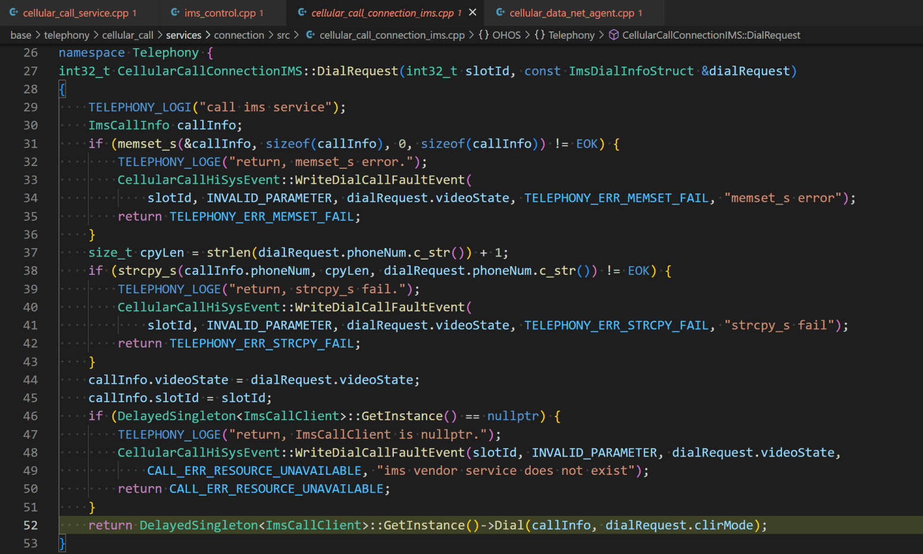Open the OHOS namespace breadcrumb
Viewport: 923px width, 554px height.
click(x=506, y=35)
